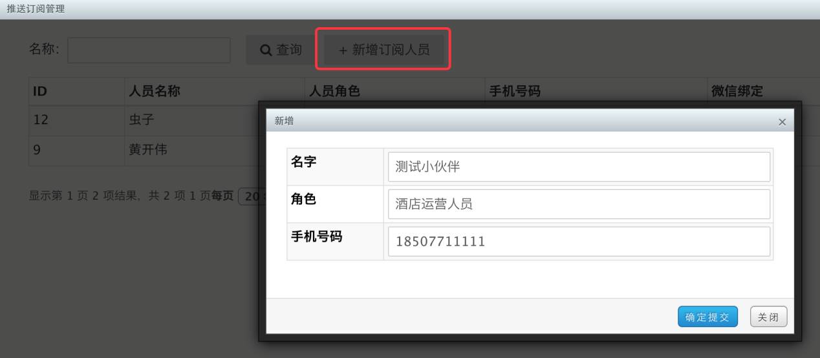Select the row for 虫子

point(143,121)
